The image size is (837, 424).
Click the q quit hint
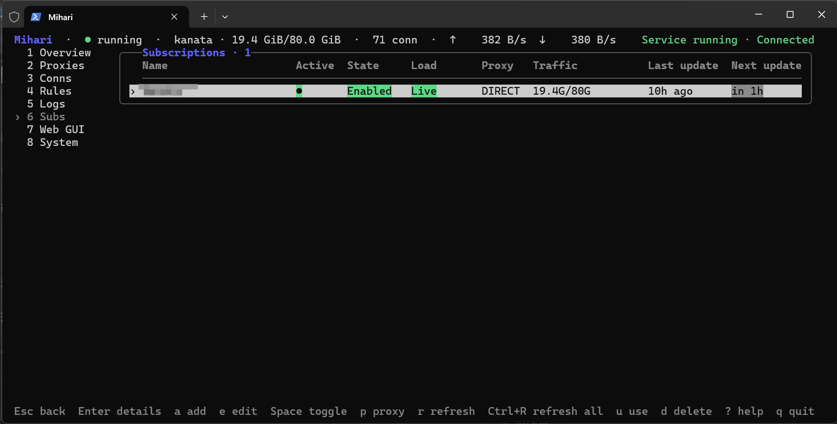795,411
